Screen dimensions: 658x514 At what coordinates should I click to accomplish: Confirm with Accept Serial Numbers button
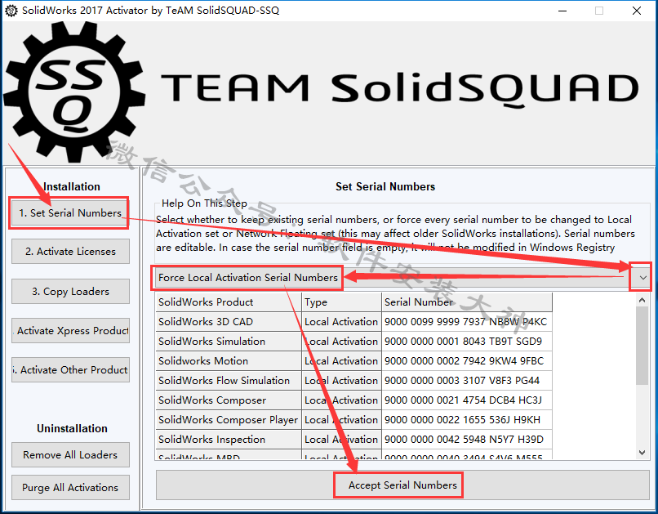(x=402, y=485)
